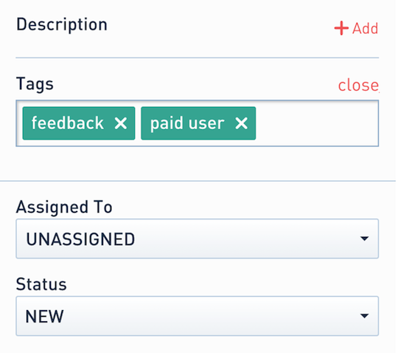Click the Status field label
The width and height of the screenshot is (398, 353).
click(x=41, y=284)
